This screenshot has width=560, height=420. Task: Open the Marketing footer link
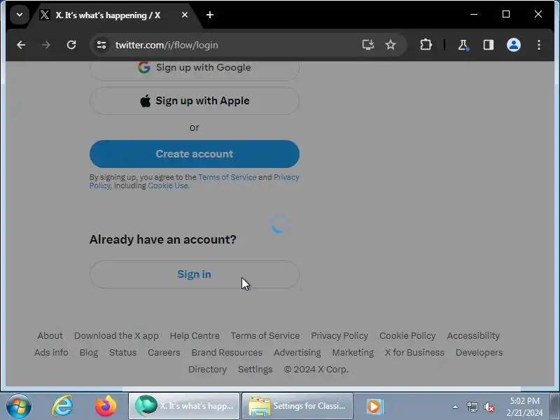coord(353,353)
